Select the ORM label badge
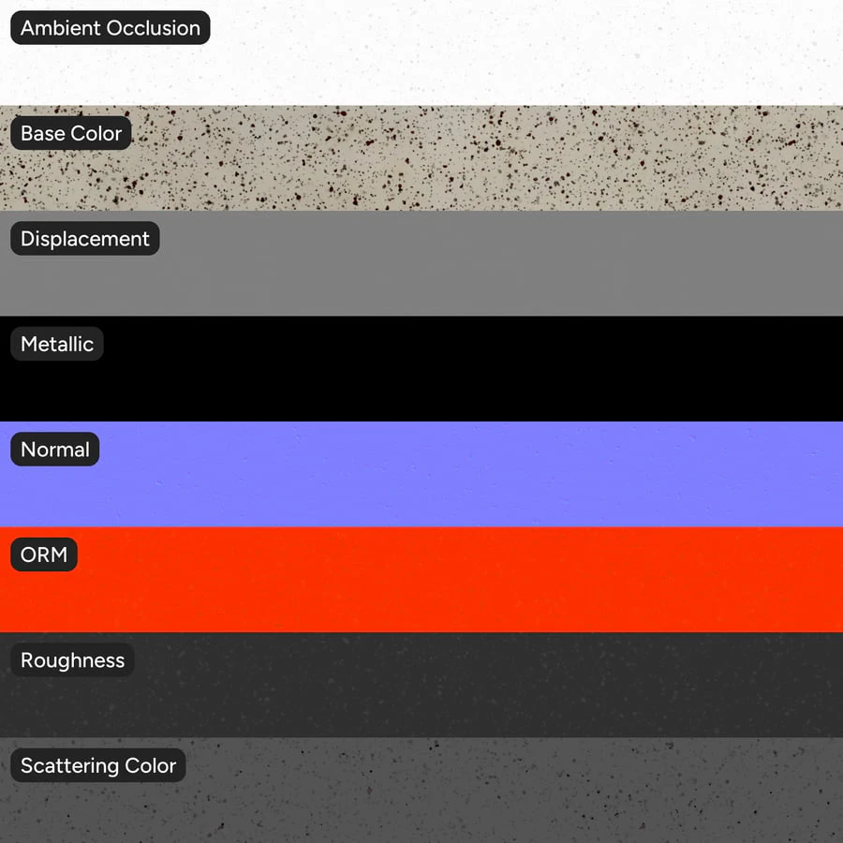The width and height of the screenshot is (843, 843). coord(44,555)
